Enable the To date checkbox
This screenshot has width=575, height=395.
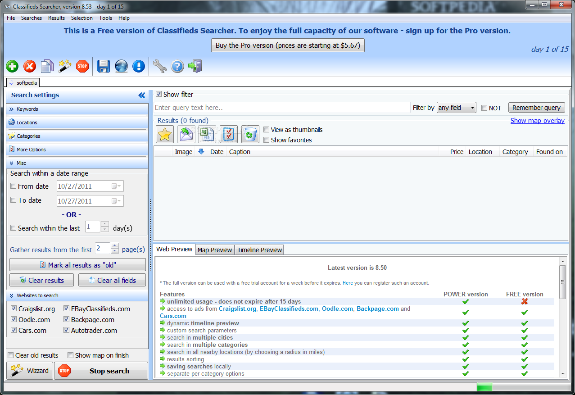point(14,200)
